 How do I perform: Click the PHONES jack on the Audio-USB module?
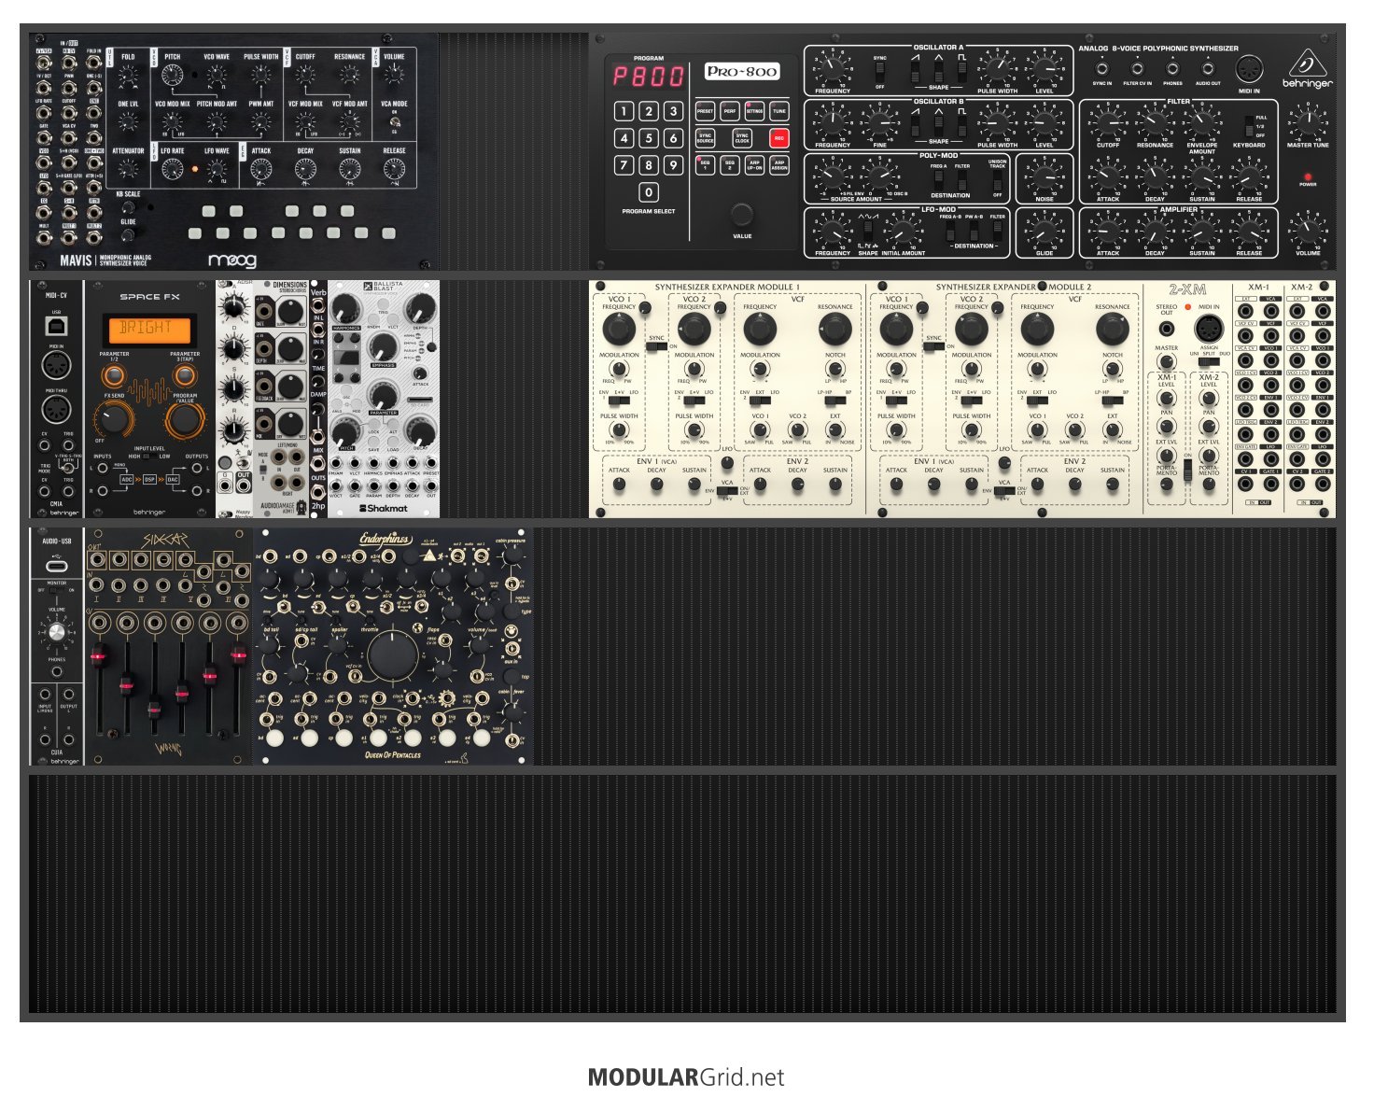57,672
